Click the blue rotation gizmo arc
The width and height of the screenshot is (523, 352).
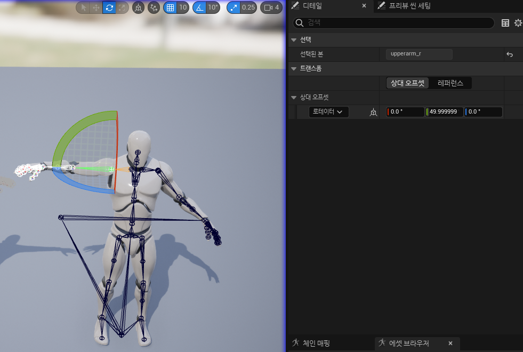(80, 185)
